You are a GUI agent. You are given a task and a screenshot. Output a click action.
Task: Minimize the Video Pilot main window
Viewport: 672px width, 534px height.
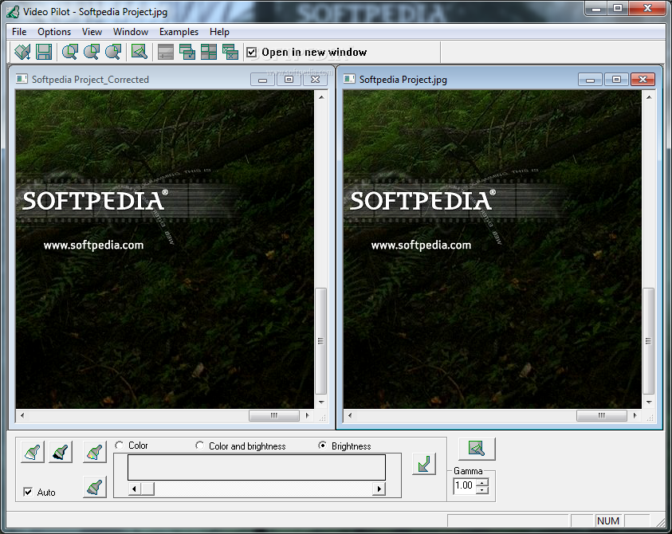click(596, 8)
